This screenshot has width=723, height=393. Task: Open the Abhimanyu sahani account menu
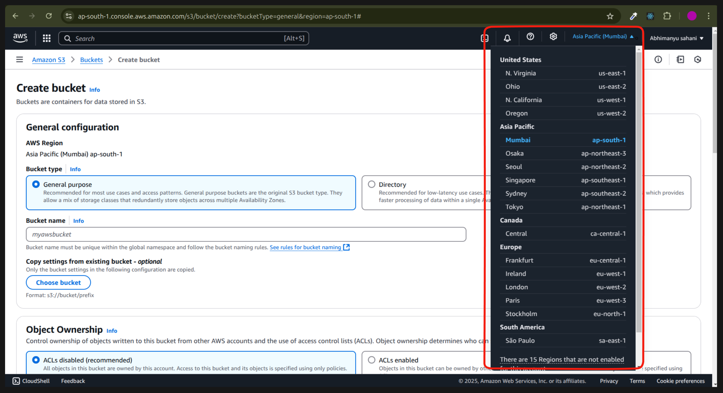click(x=676, y=38)
